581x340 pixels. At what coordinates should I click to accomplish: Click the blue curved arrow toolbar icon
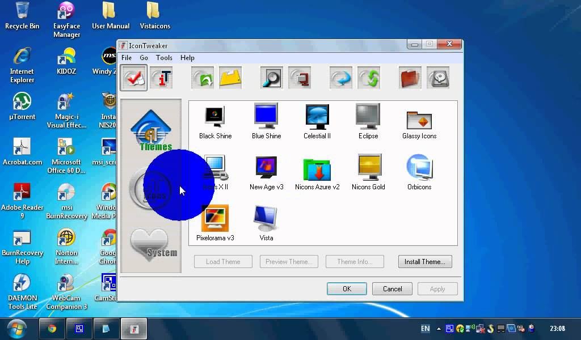341,78
